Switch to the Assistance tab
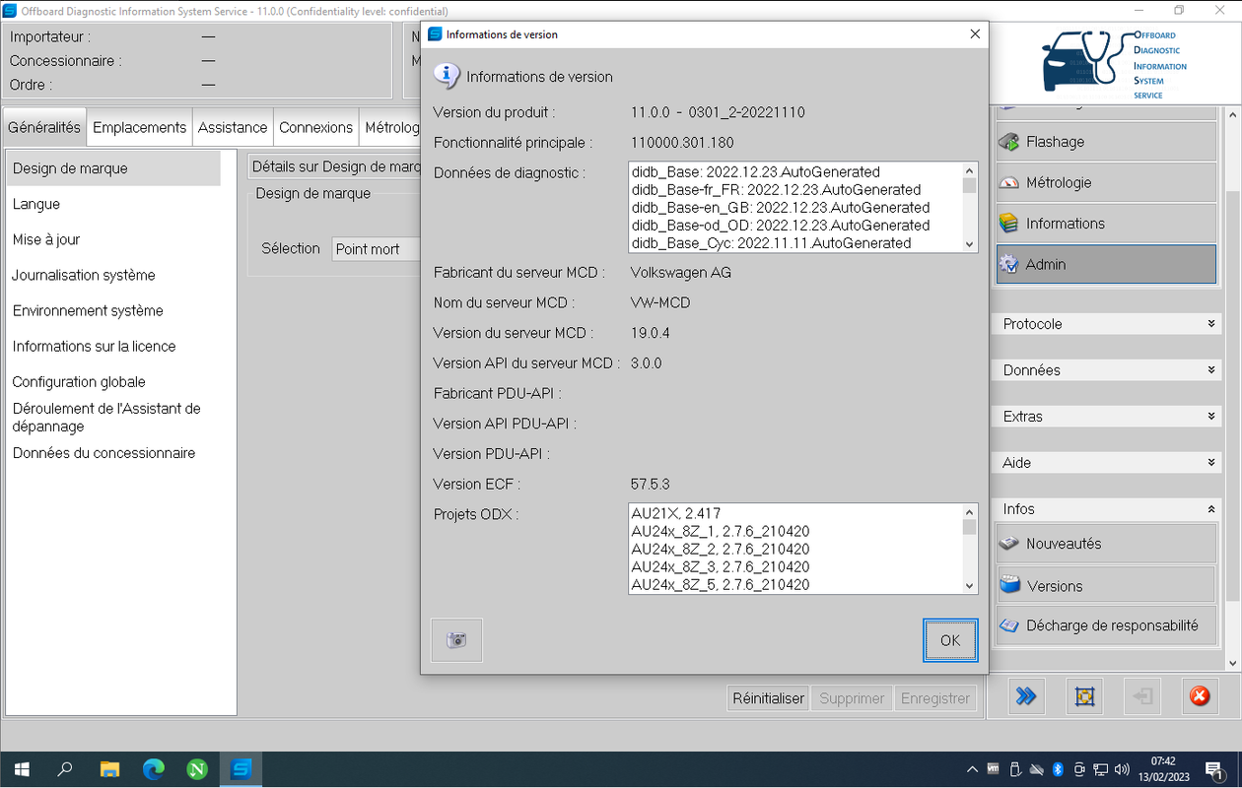The width and height of the screenshot is (1242, 788). (233, 128)
